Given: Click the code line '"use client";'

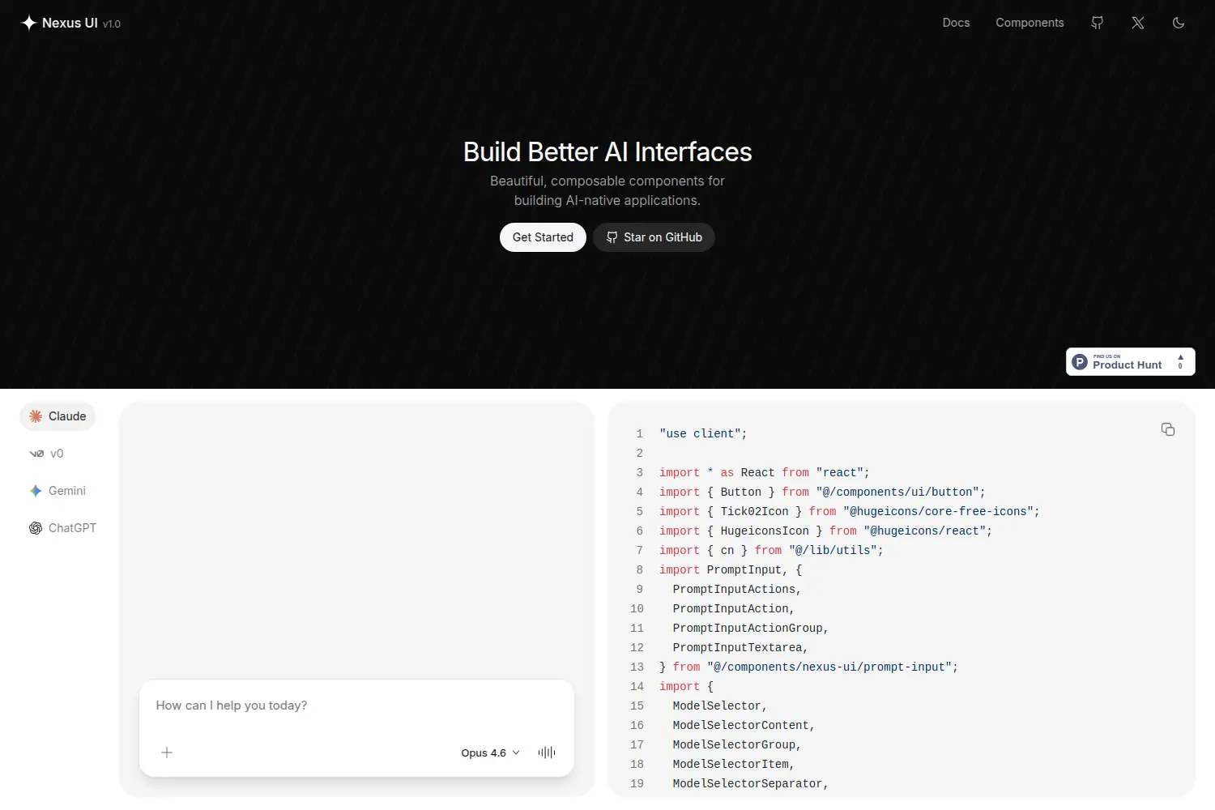Looking at the screenshot, I should pos(703,433).
